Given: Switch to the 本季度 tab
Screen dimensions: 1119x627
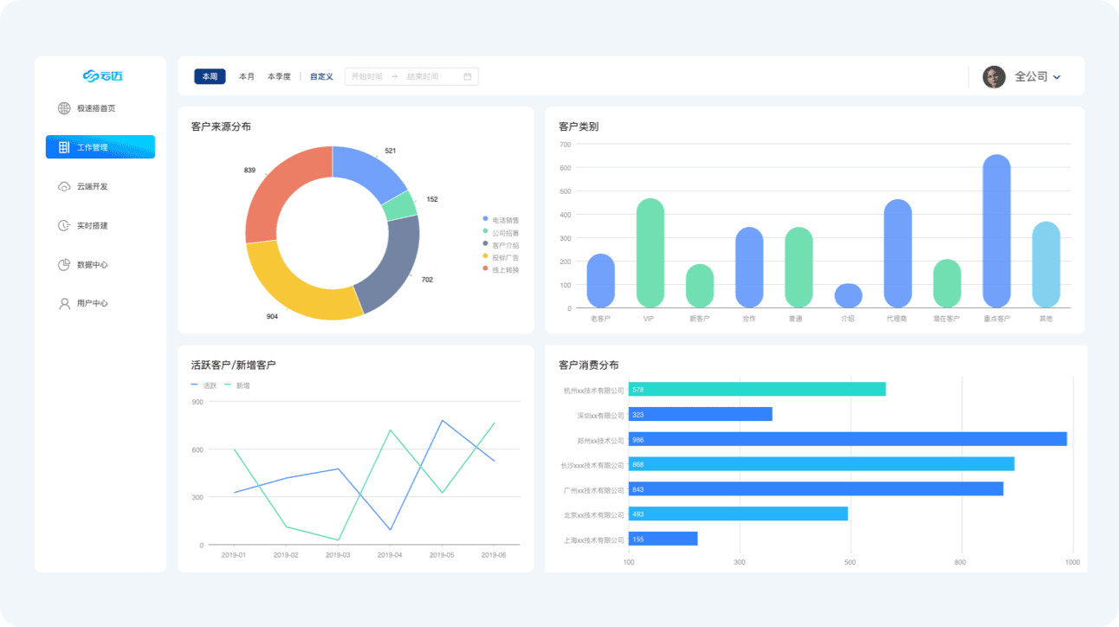Looking at the screenshot, I should click(x=279, y=77).
